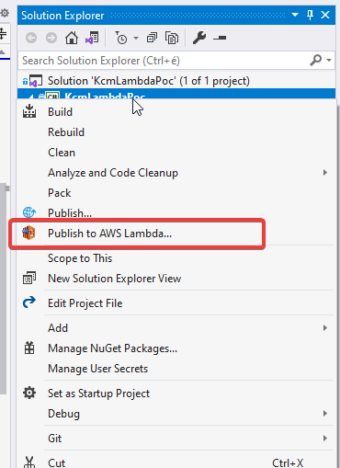Open the Pending Changes Filter clock icon
This screenshot has width=340, height=468.
(x=121, y=38)
